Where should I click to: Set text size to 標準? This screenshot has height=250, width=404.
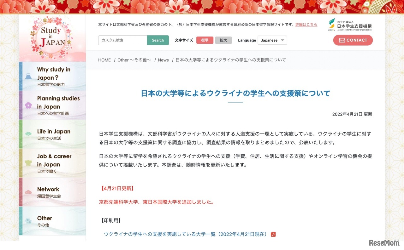(x=205, y=40)
